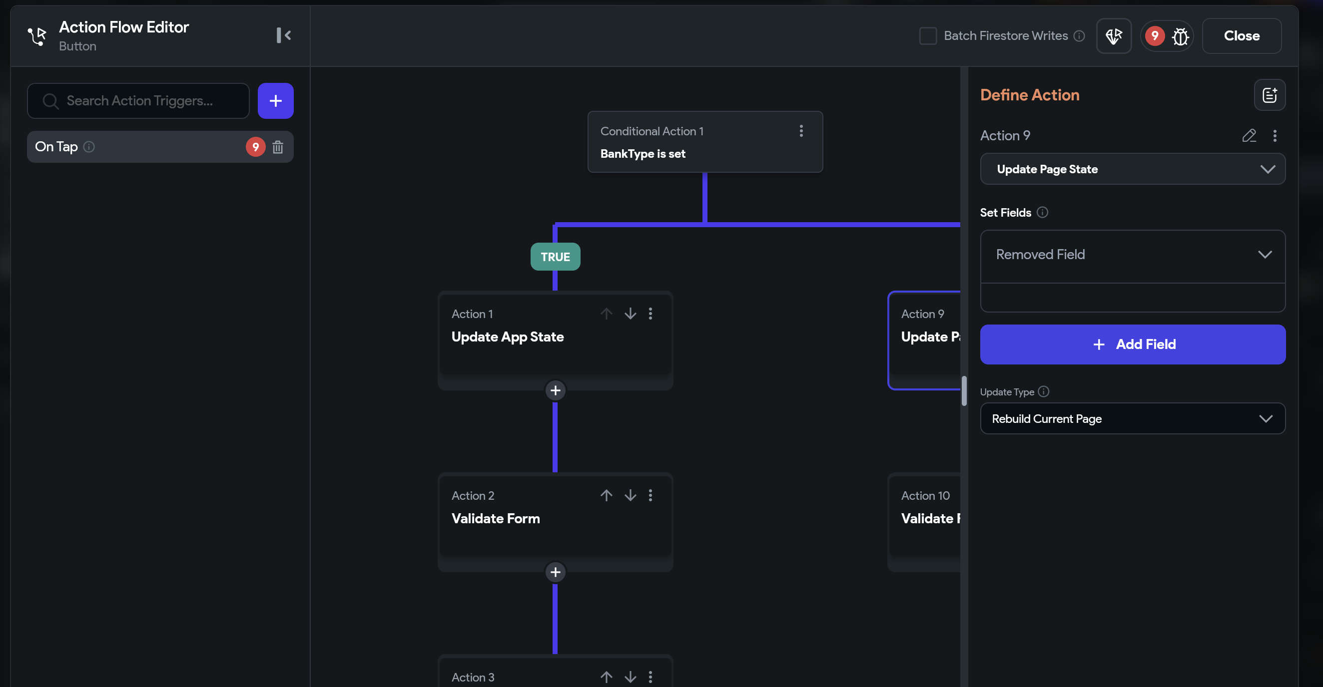This screenshot has width=1323, height=687.
Task: Click the Add Field button
Action: [x=1132, y=344]
